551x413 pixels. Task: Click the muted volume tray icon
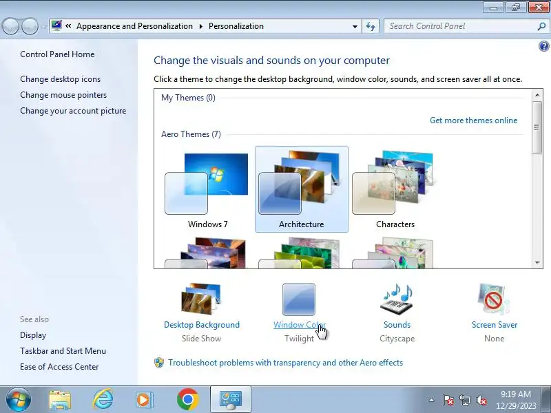[x=481, y=400]
